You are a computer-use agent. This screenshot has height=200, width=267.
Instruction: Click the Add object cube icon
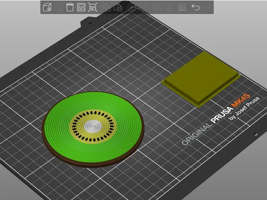(x=47, y=7)
